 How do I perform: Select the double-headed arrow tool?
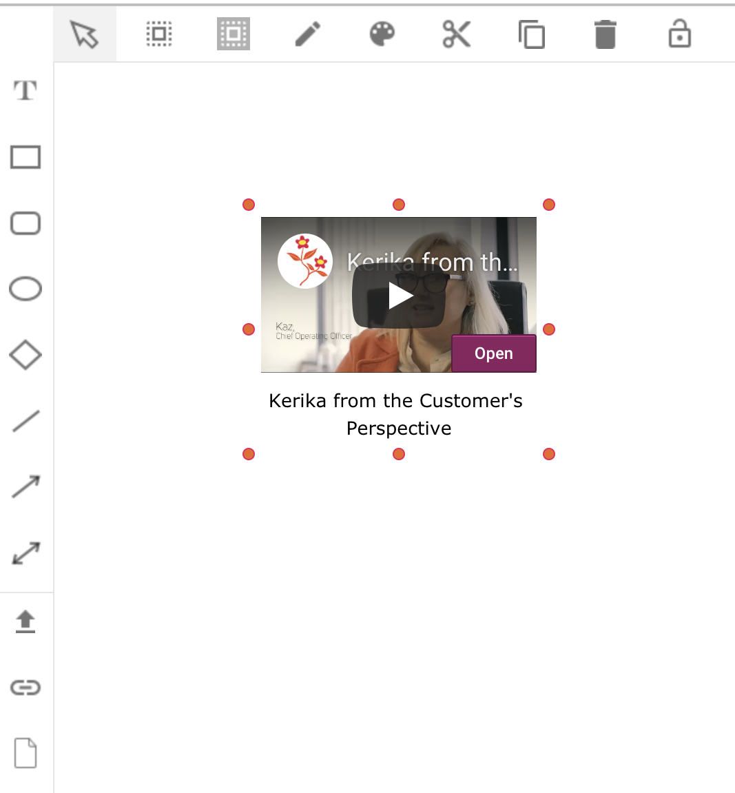(25, 553)
